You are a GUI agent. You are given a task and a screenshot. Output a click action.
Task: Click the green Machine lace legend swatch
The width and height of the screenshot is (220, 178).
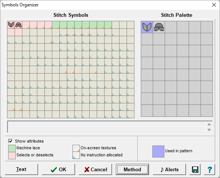click(x=12, y=149)
